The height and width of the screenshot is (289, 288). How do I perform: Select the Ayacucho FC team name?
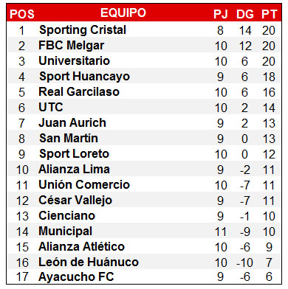click(76, 276)
